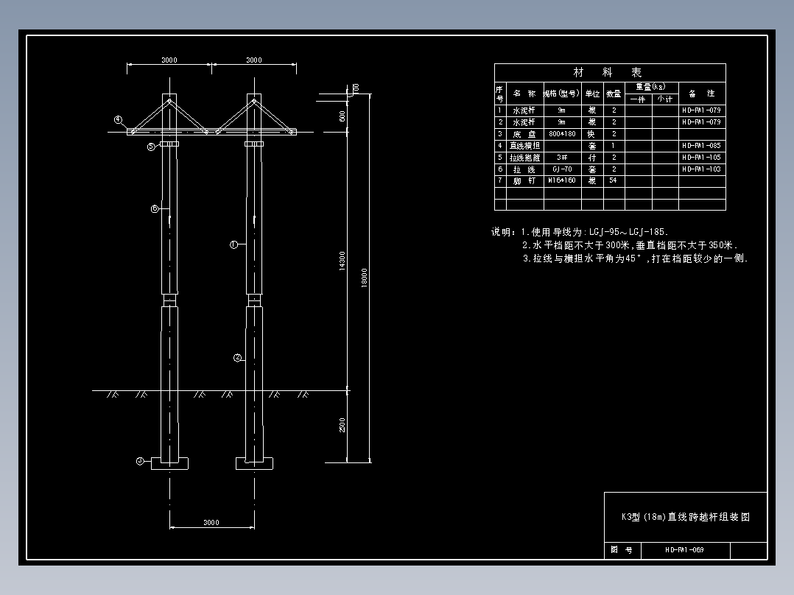Click the 'HD-RW1-103' remark cell
Image resolution: width=794 pixels, height=595 pixels.
click(701, 169)
